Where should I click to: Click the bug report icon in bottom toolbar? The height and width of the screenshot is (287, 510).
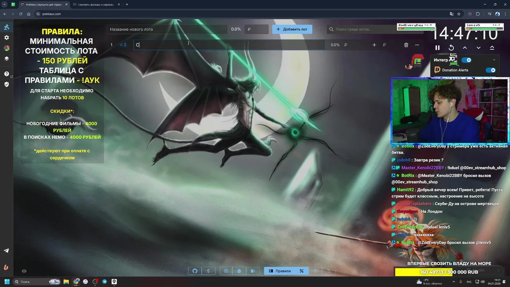(239, 271)
